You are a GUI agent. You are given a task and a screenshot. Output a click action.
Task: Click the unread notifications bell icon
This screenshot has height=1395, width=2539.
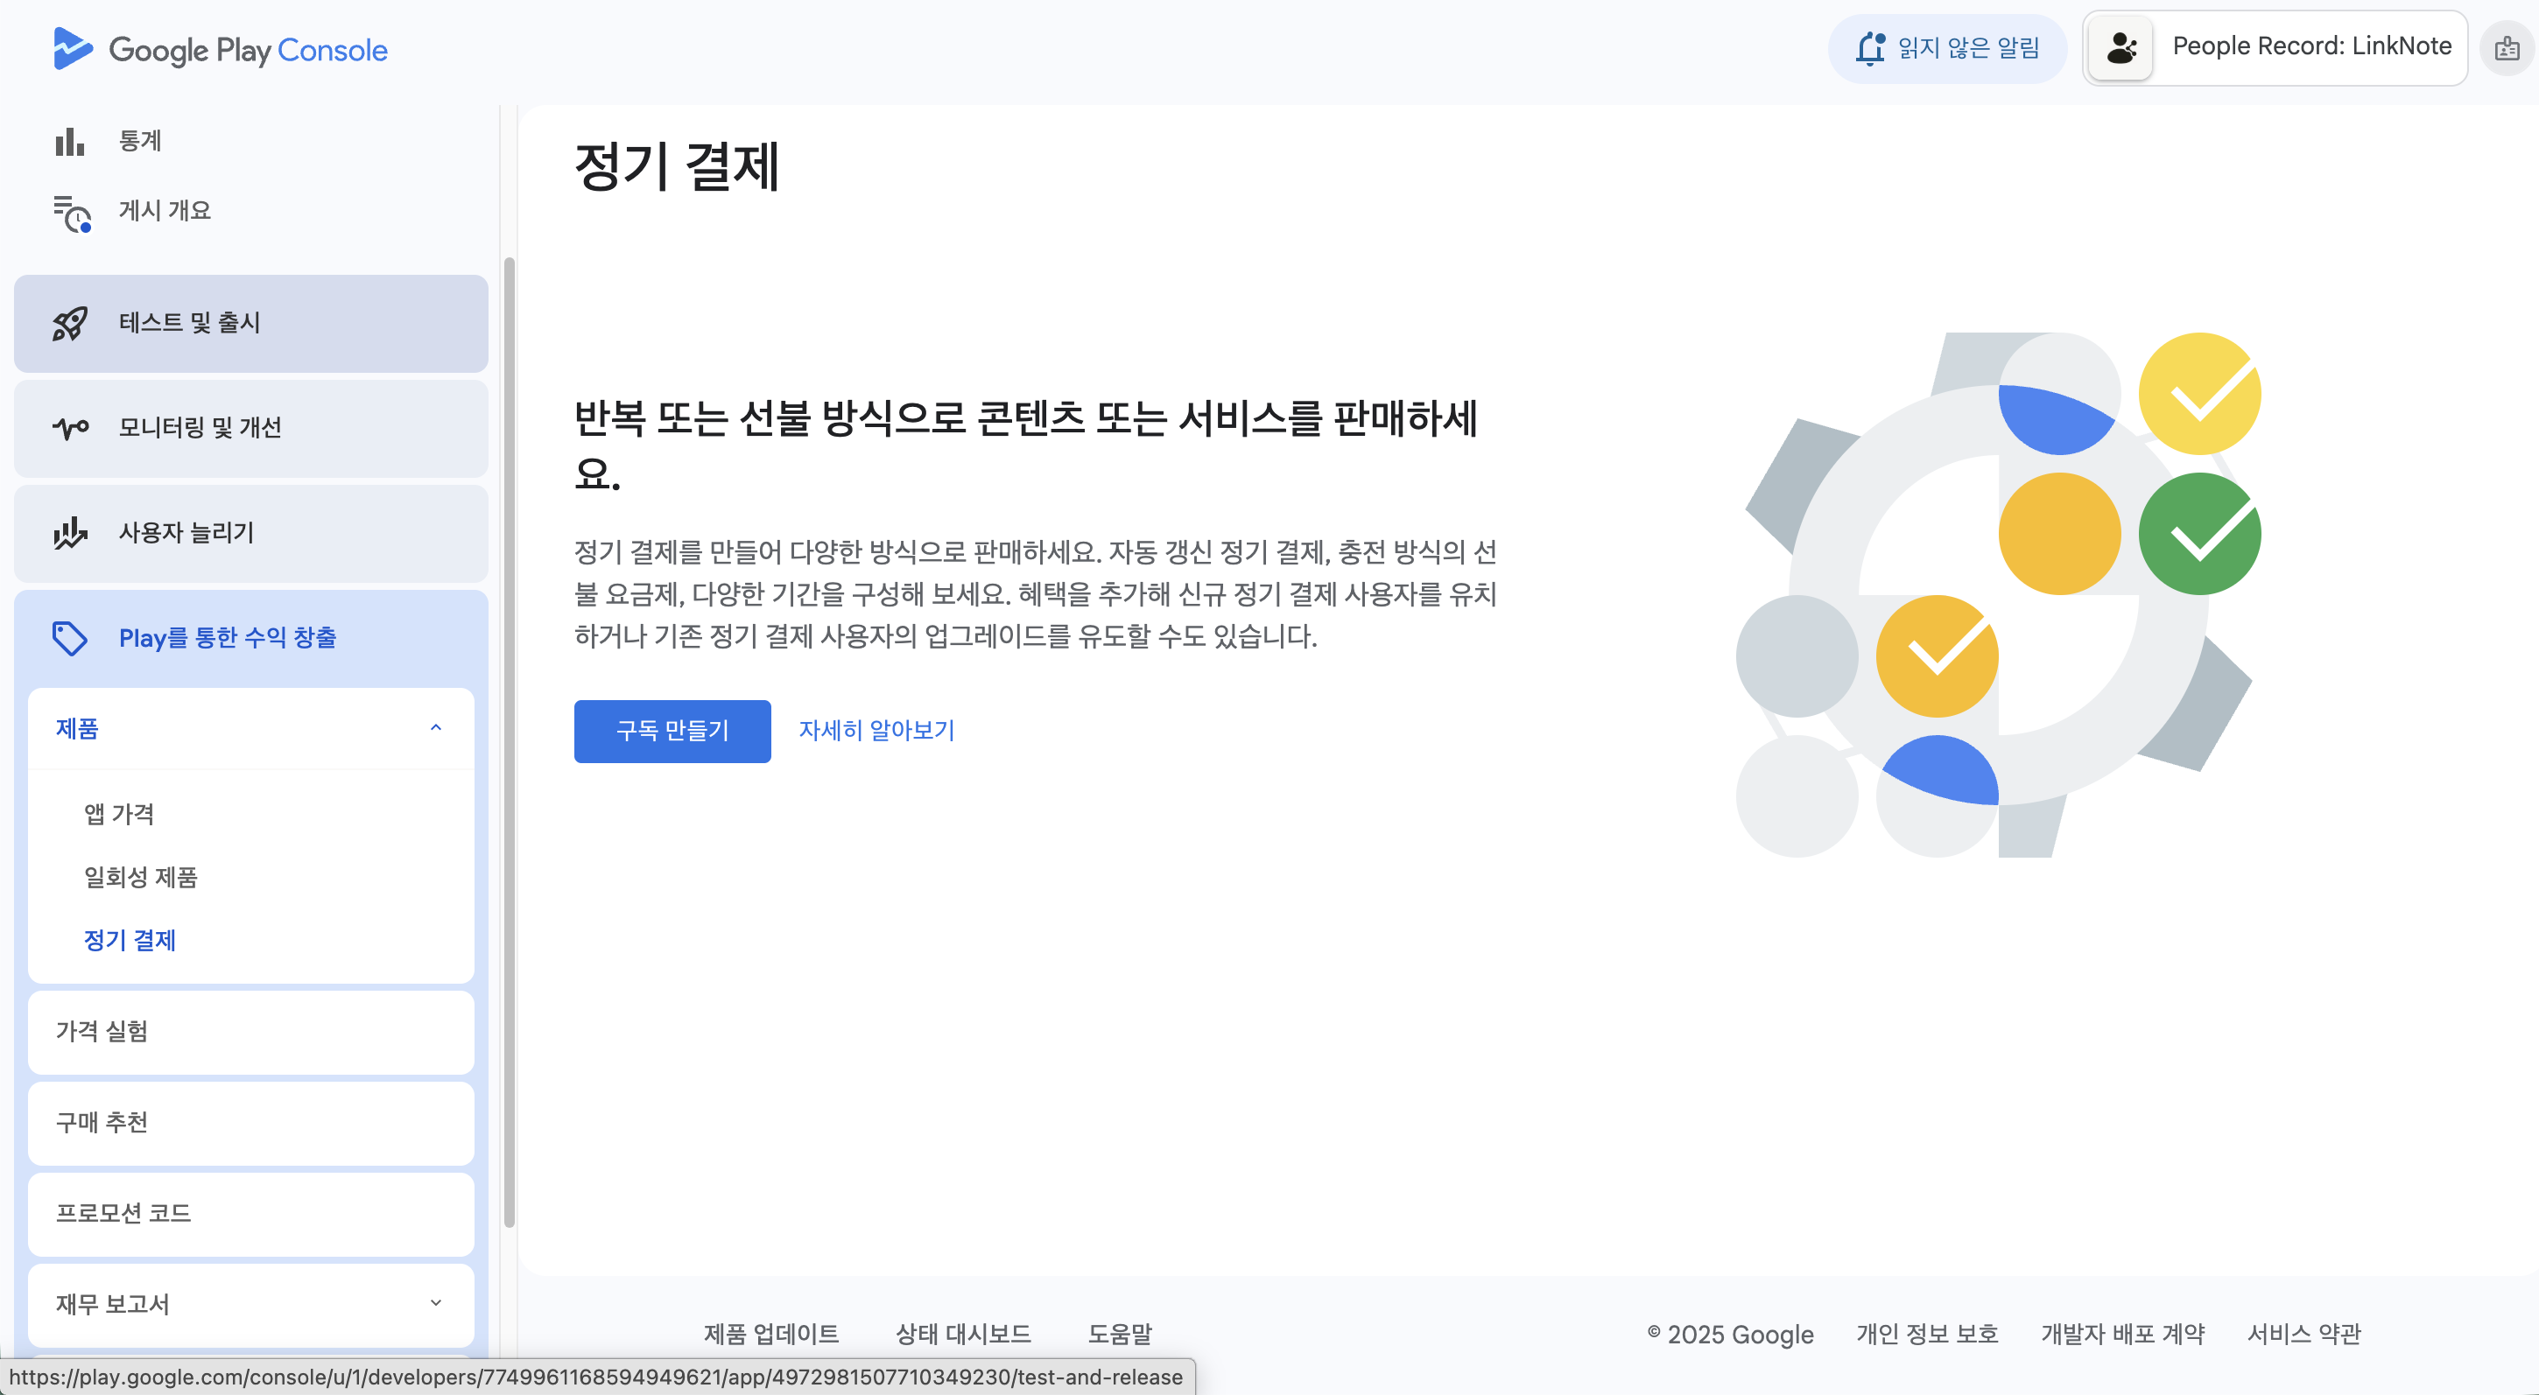pyautogui.click(x=1870, y=48)
